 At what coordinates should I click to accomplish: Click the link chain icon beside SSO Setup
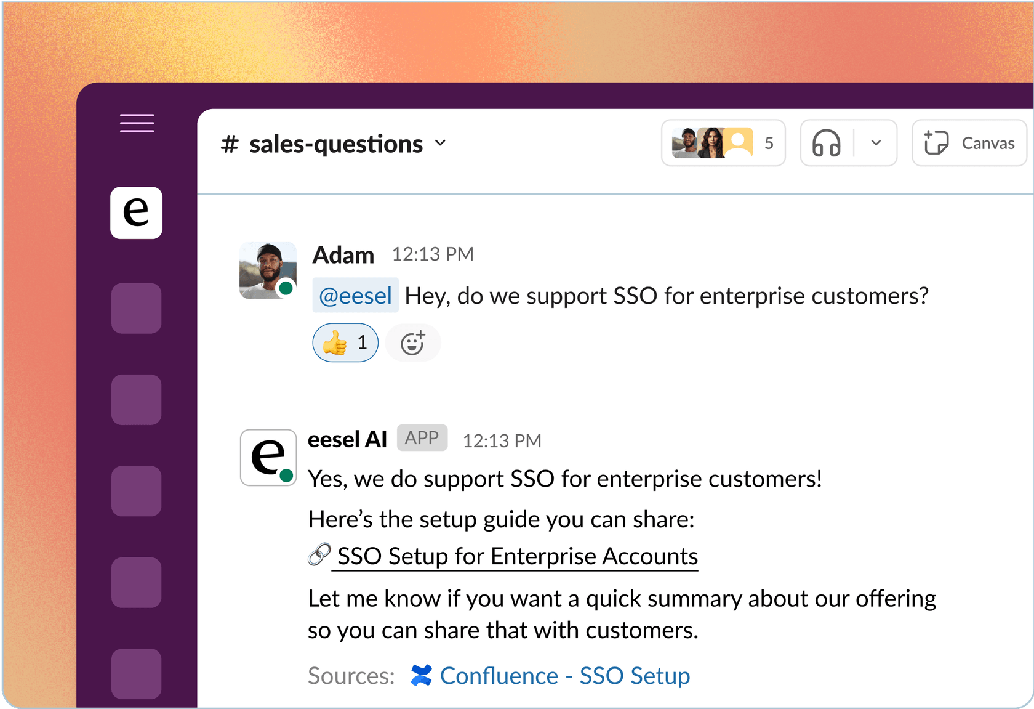click(319, 554)
